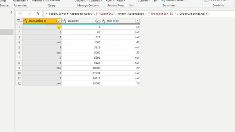Collapse the queries pane with the chevron
The height and width of the screenshot is (132, 235).
(11, 12)
